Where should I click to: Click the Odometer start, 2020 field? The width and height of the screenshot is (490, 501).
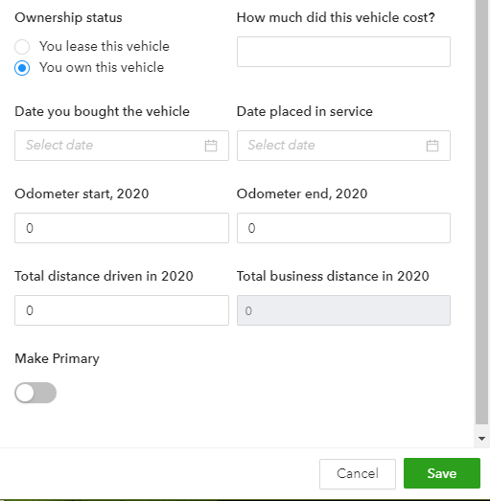pos(122,228)
